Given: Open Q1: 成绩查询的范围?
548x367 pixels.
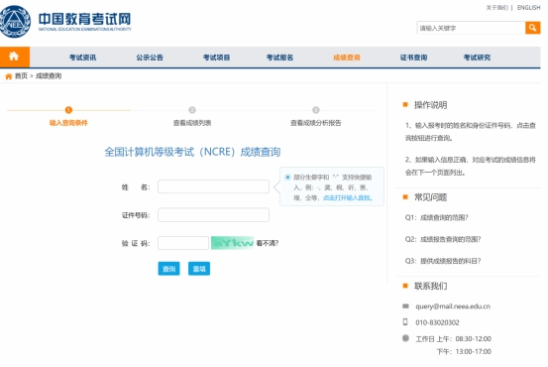Looking at the screenshot, I should 436,217.
